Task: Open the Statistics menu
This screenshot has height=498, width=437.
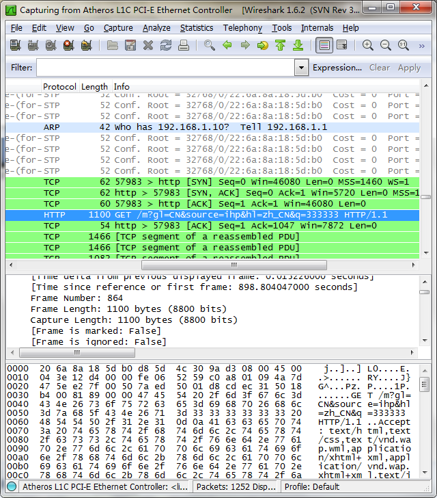Action: 197,28
